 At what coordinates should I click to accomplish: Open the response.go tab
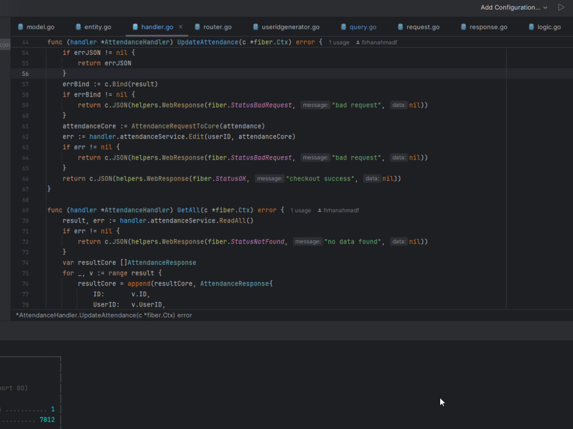pos(484,27)
